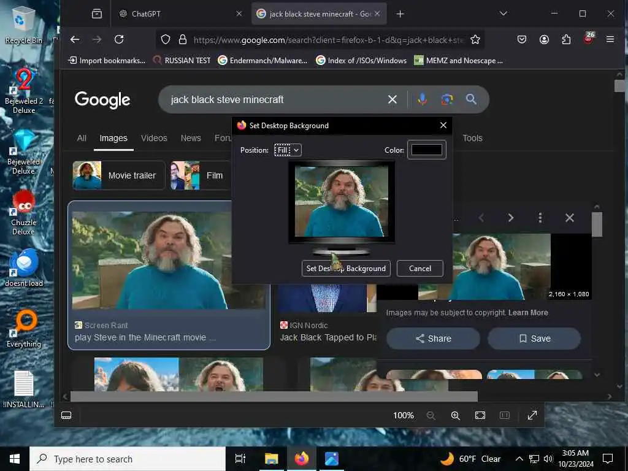Open the Pocket save icon
The image size is (628, 471).
521,39
